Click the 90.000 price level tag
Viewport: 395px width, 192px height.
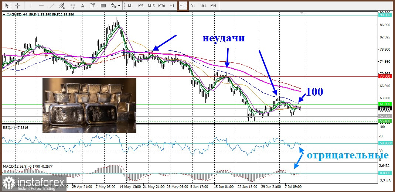click(x=385, y=15)
